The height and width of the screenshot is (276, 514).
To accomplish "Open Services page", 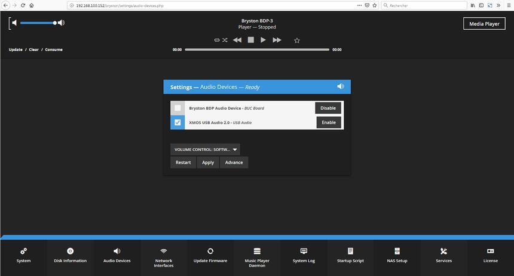I will pos(443,255).
